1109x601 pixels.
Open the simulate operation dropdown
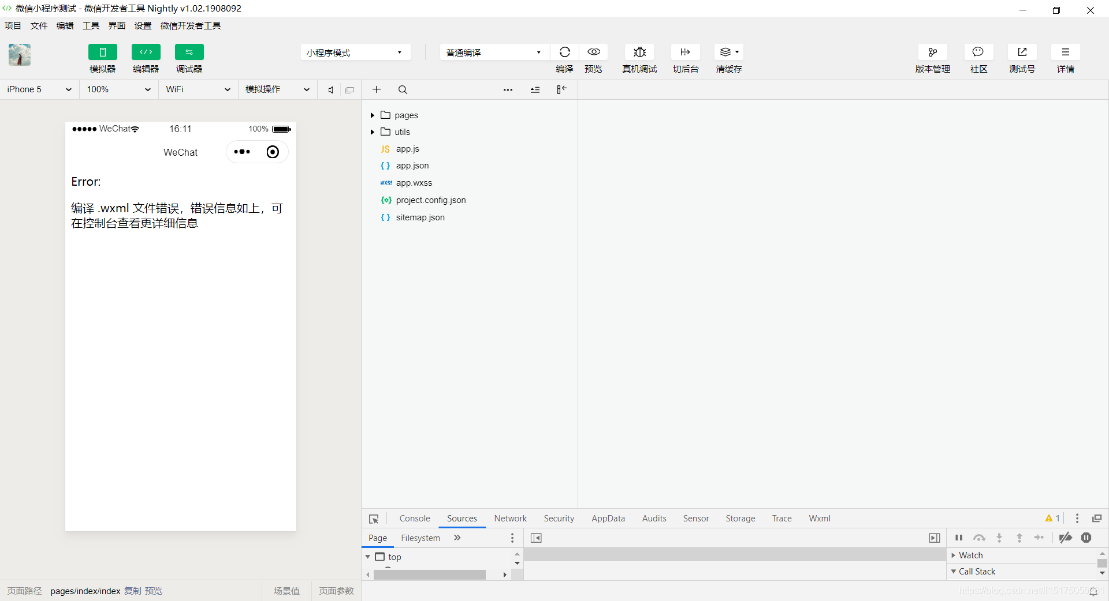(x=278, y=89)
